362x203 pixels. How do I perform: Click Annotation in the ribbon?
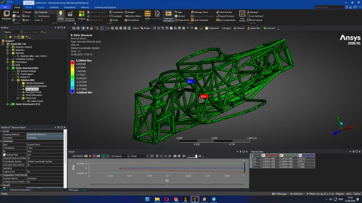click(132, 20)
